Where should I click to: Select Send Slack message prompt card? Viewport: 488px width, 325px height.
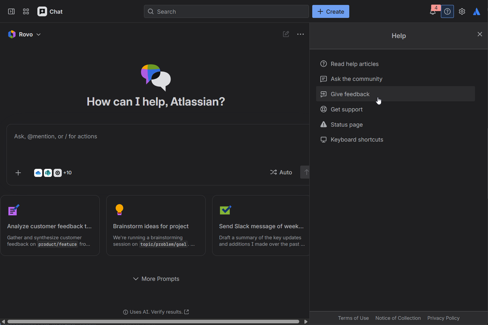(x=261, y=225)
